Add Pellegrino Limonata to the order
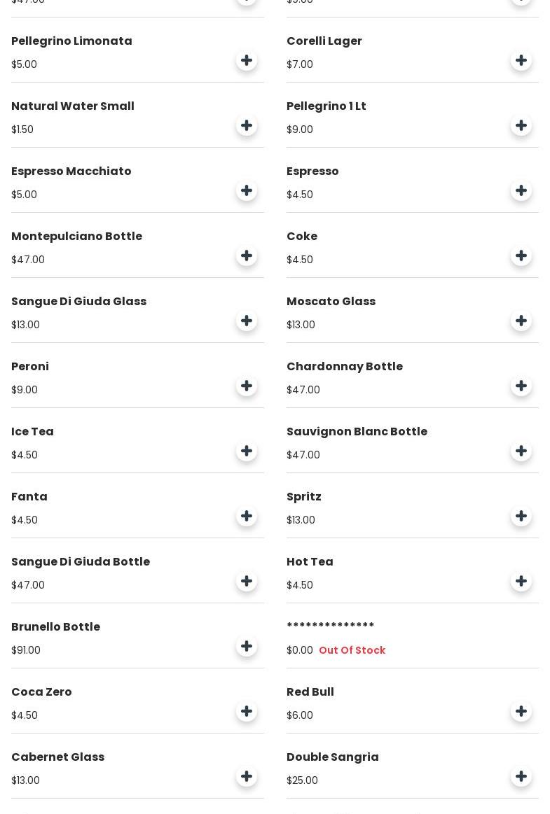The width and height of the screenshot is (550, 814). [247, 61]
